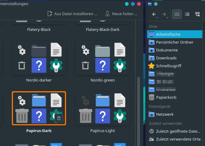The height and width of the screenshot is (146, 205).
Task: Select the Nordic-green icon theme thumbnail
Action: (x=103, y=58)
